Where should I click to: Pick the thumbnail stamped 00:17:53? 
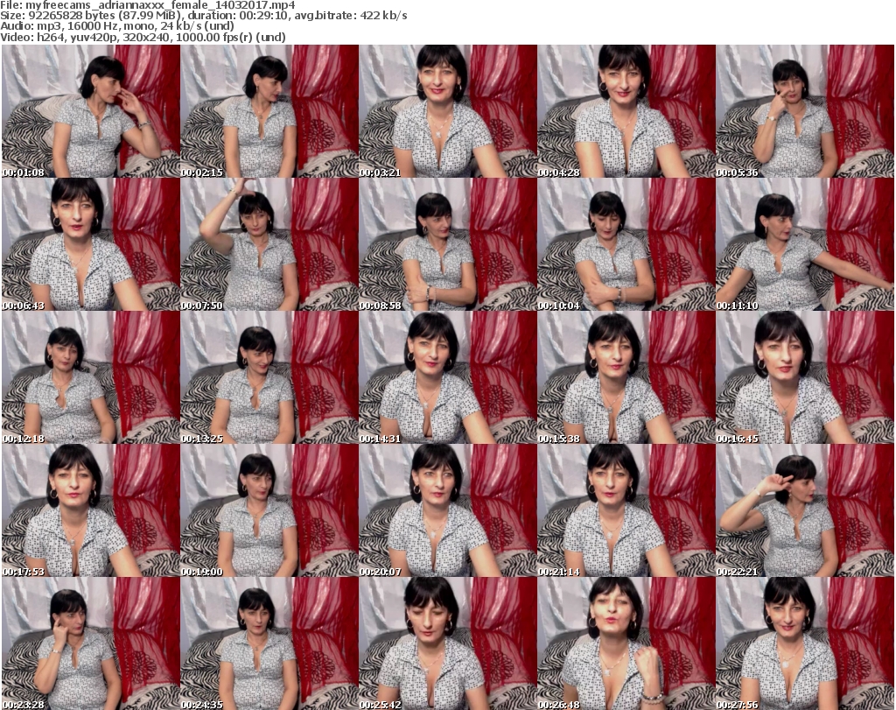point(91,510)
